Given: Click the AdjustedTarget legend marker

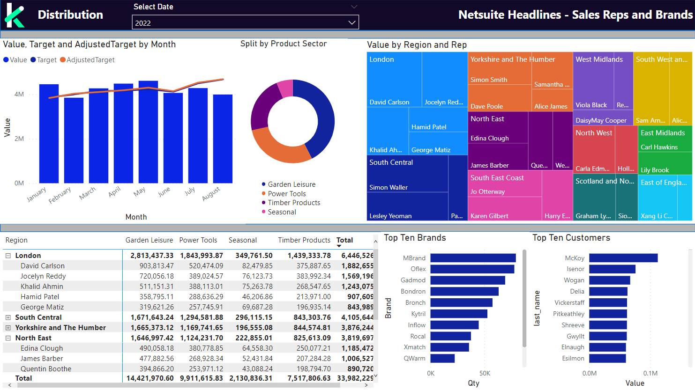Looking at the screenshot, I should tap(63, 60).
